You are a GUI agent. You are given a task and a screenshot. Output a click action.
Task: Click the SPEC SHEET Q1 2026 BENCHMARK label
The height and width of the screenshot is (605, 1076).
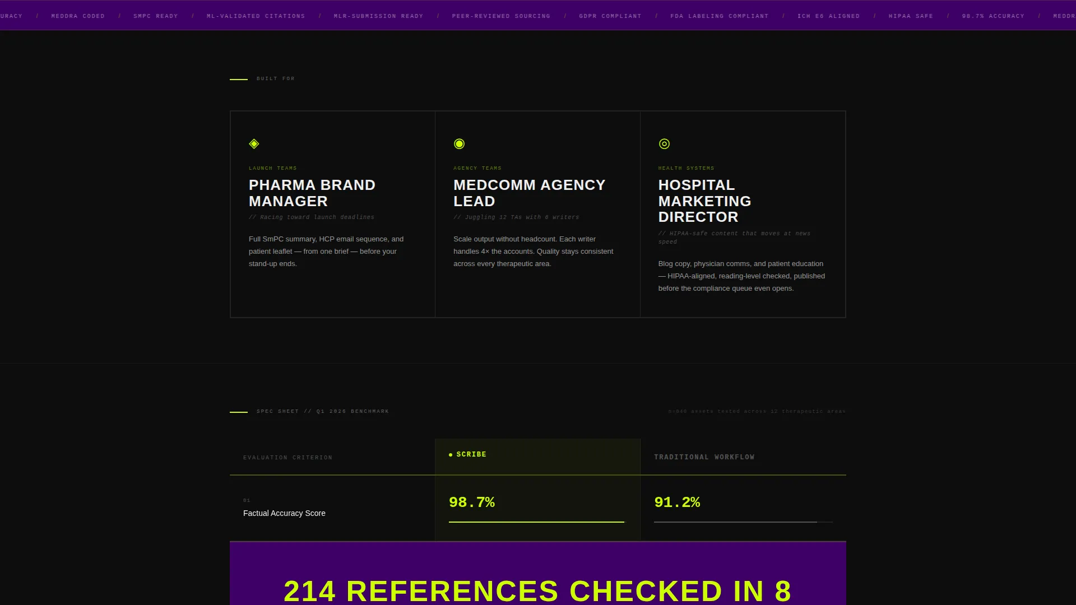tap(323, 411)
